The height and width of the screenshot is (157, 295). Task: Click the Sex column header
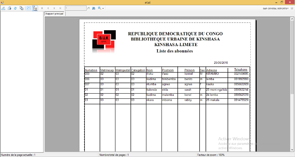coord(202,70)
